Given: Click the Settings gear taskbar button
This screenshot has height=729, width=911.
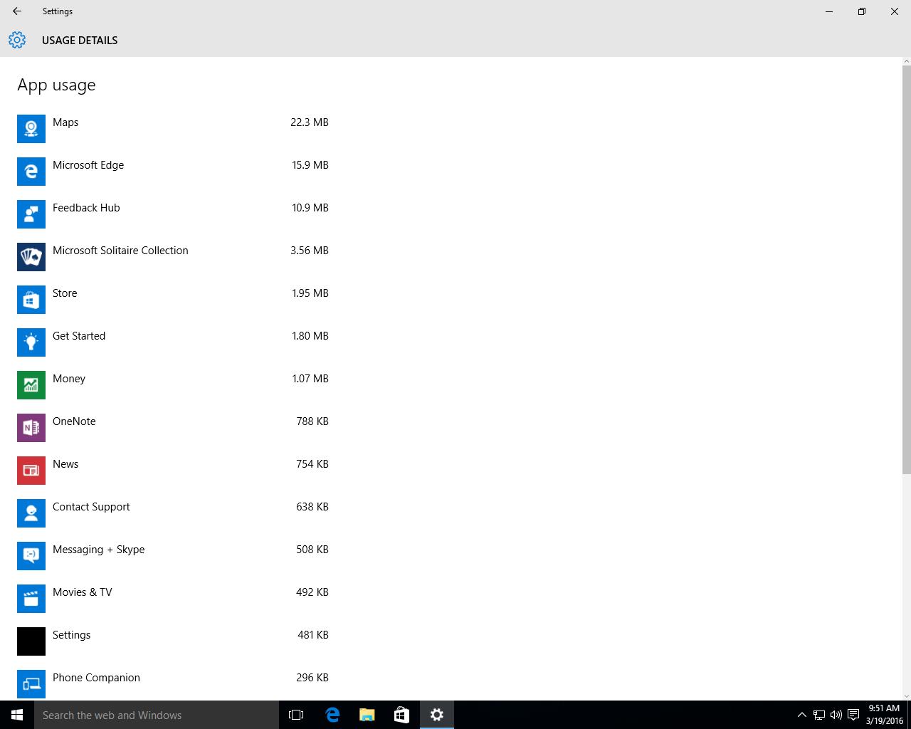Looking at the screenshot, I should click(x=437, y=715).
